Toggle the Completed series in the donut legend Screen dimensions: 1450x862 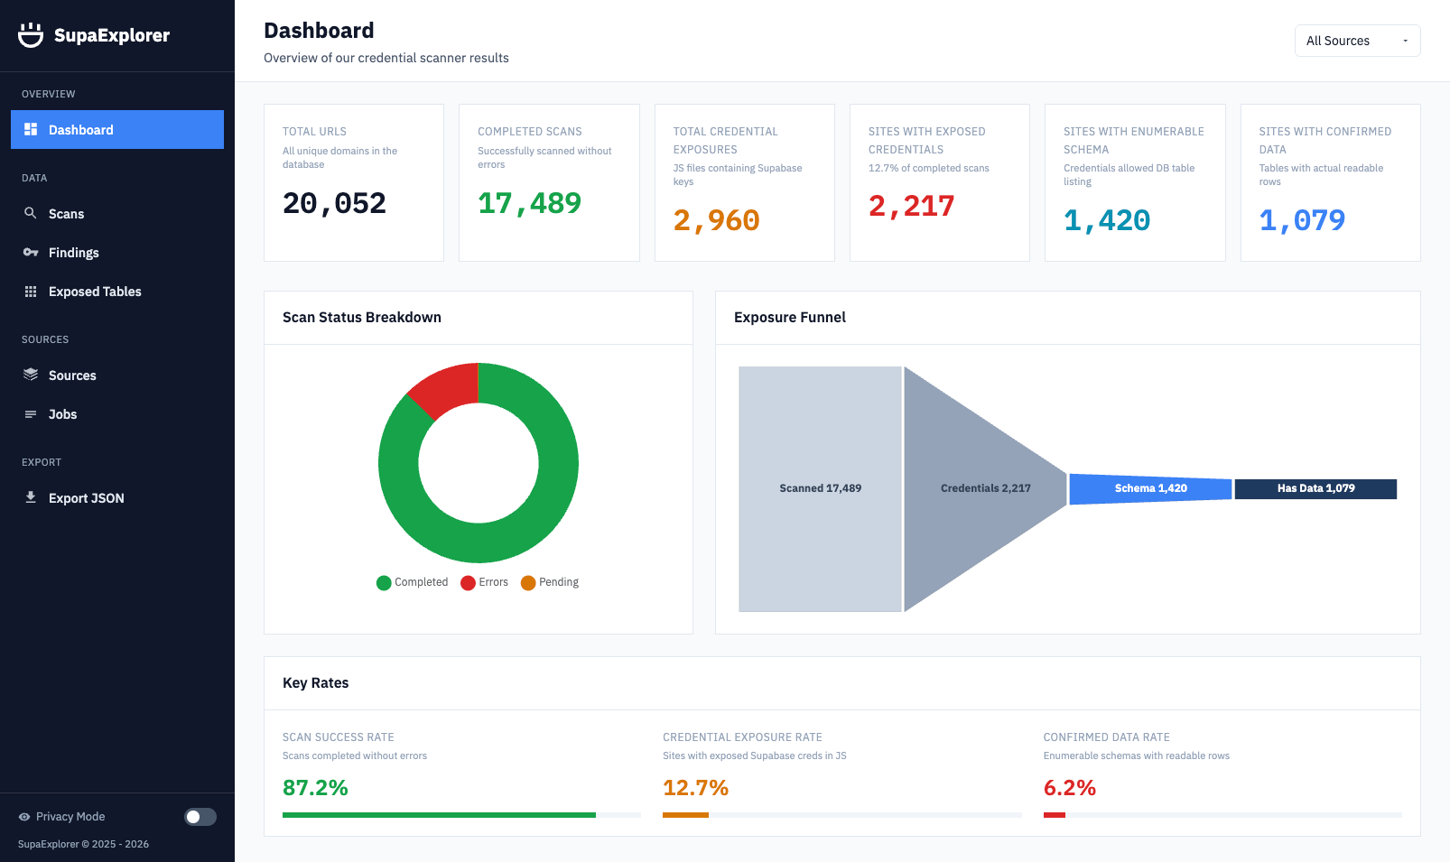(412, 582)
